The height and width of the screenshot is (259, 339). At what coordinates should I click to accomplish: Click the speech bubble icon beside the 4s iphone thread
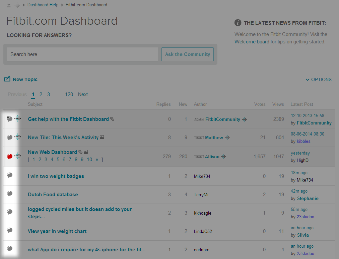click(9, 248)
